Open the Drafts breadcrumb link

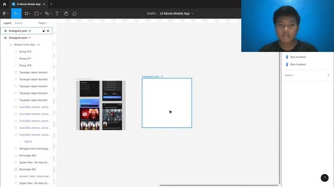pos(151,14)
